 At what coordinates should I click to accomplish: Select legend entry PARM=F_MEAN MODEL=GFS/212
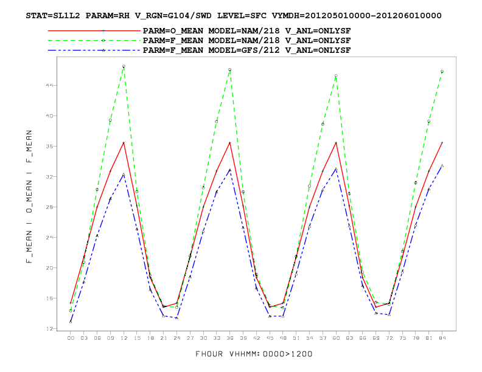click(246, 50)
